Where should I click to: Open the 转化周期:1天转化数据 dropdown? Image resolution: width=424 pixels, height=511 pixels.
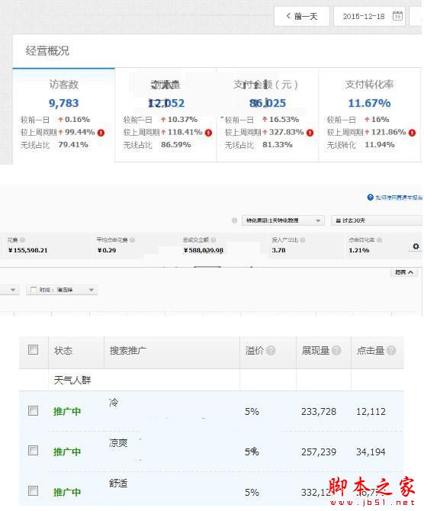283,220
